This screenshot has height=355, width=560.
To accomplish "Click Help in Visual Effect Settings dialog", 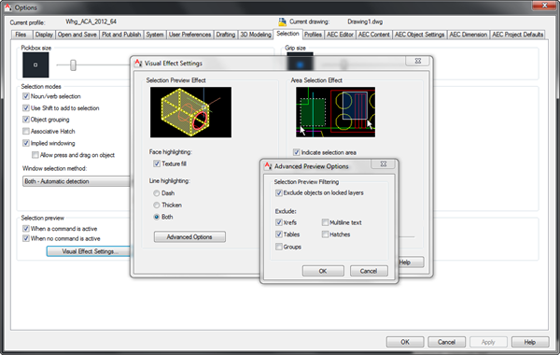I will 411,263.
